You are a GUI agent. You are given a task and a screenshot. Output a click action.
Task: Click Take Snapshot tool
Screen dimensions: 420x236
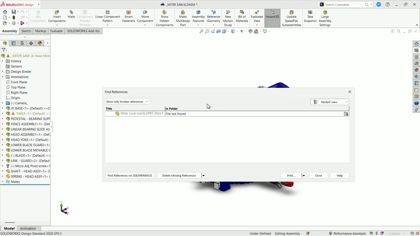pos(310,17)
